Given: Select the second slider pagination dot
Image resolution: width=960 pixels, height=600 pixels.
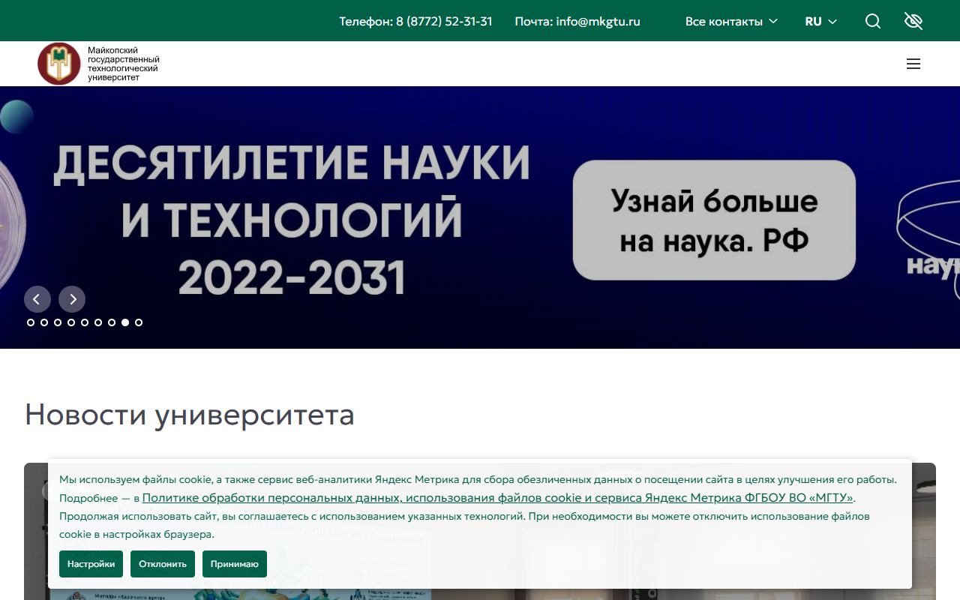Looking at the screenshot, I should (x=44, y=322).
